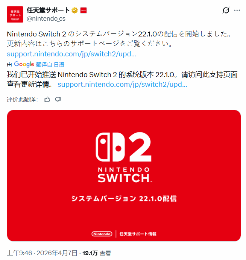Click the gold verified badge
Screen dimensions: 246x260
pos(75,11)
